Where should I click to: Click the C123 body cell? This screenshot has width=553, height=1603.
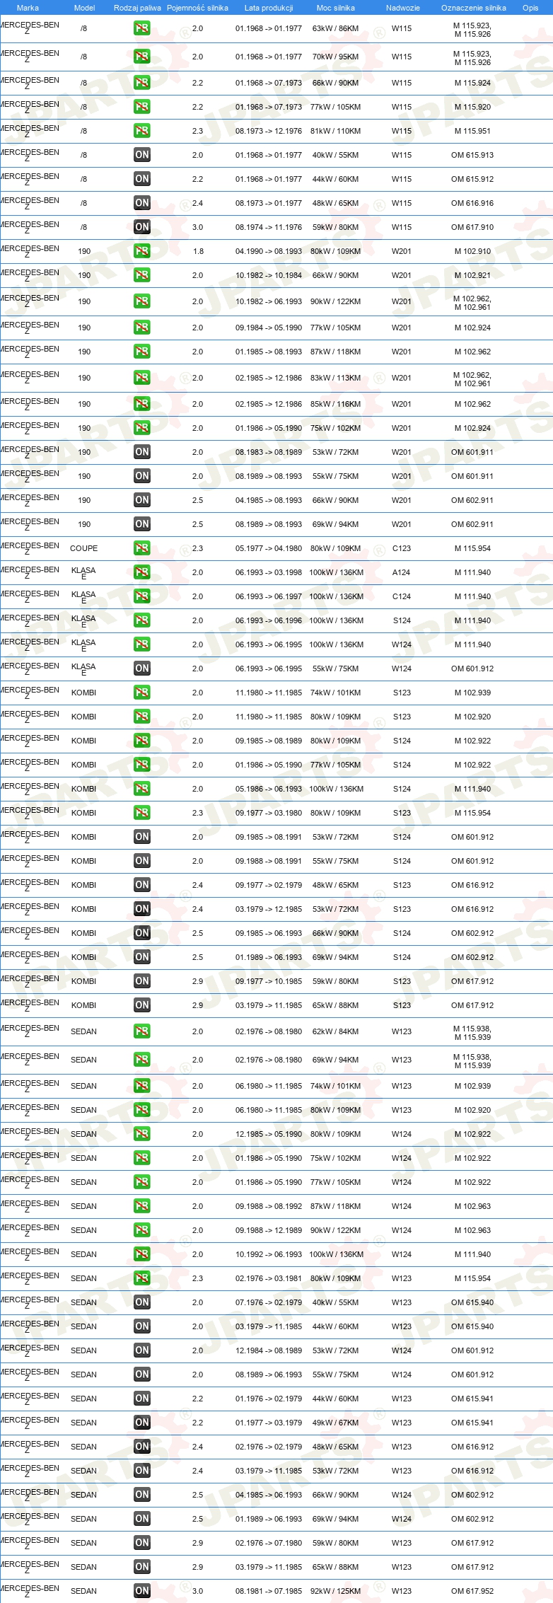pos(402,548)
